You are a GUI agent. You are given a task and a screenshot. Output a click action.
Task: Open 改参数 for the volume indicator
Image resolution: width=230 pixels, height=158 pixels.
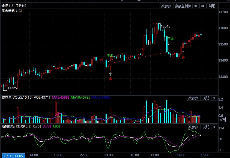click(x=193, y=98)
